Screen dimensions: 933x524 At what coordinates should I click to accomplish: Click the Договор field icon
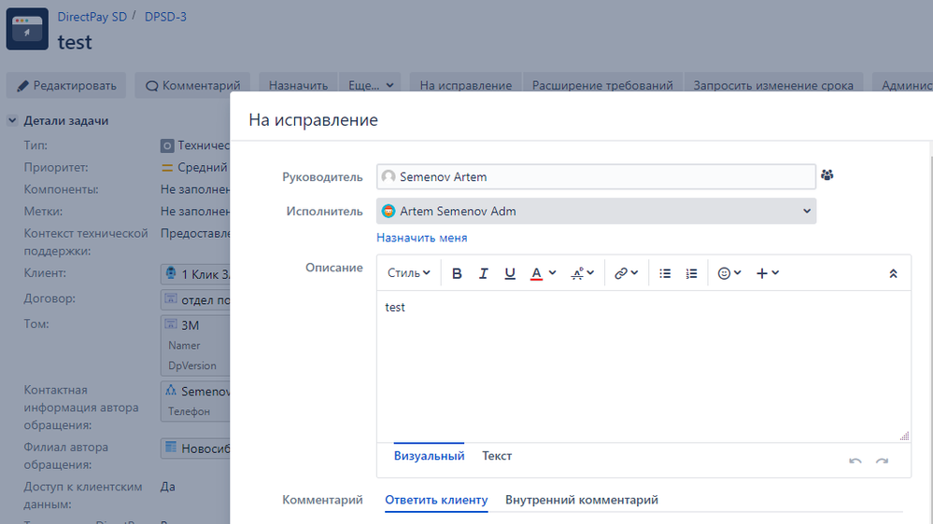click(x=171, y=298)
